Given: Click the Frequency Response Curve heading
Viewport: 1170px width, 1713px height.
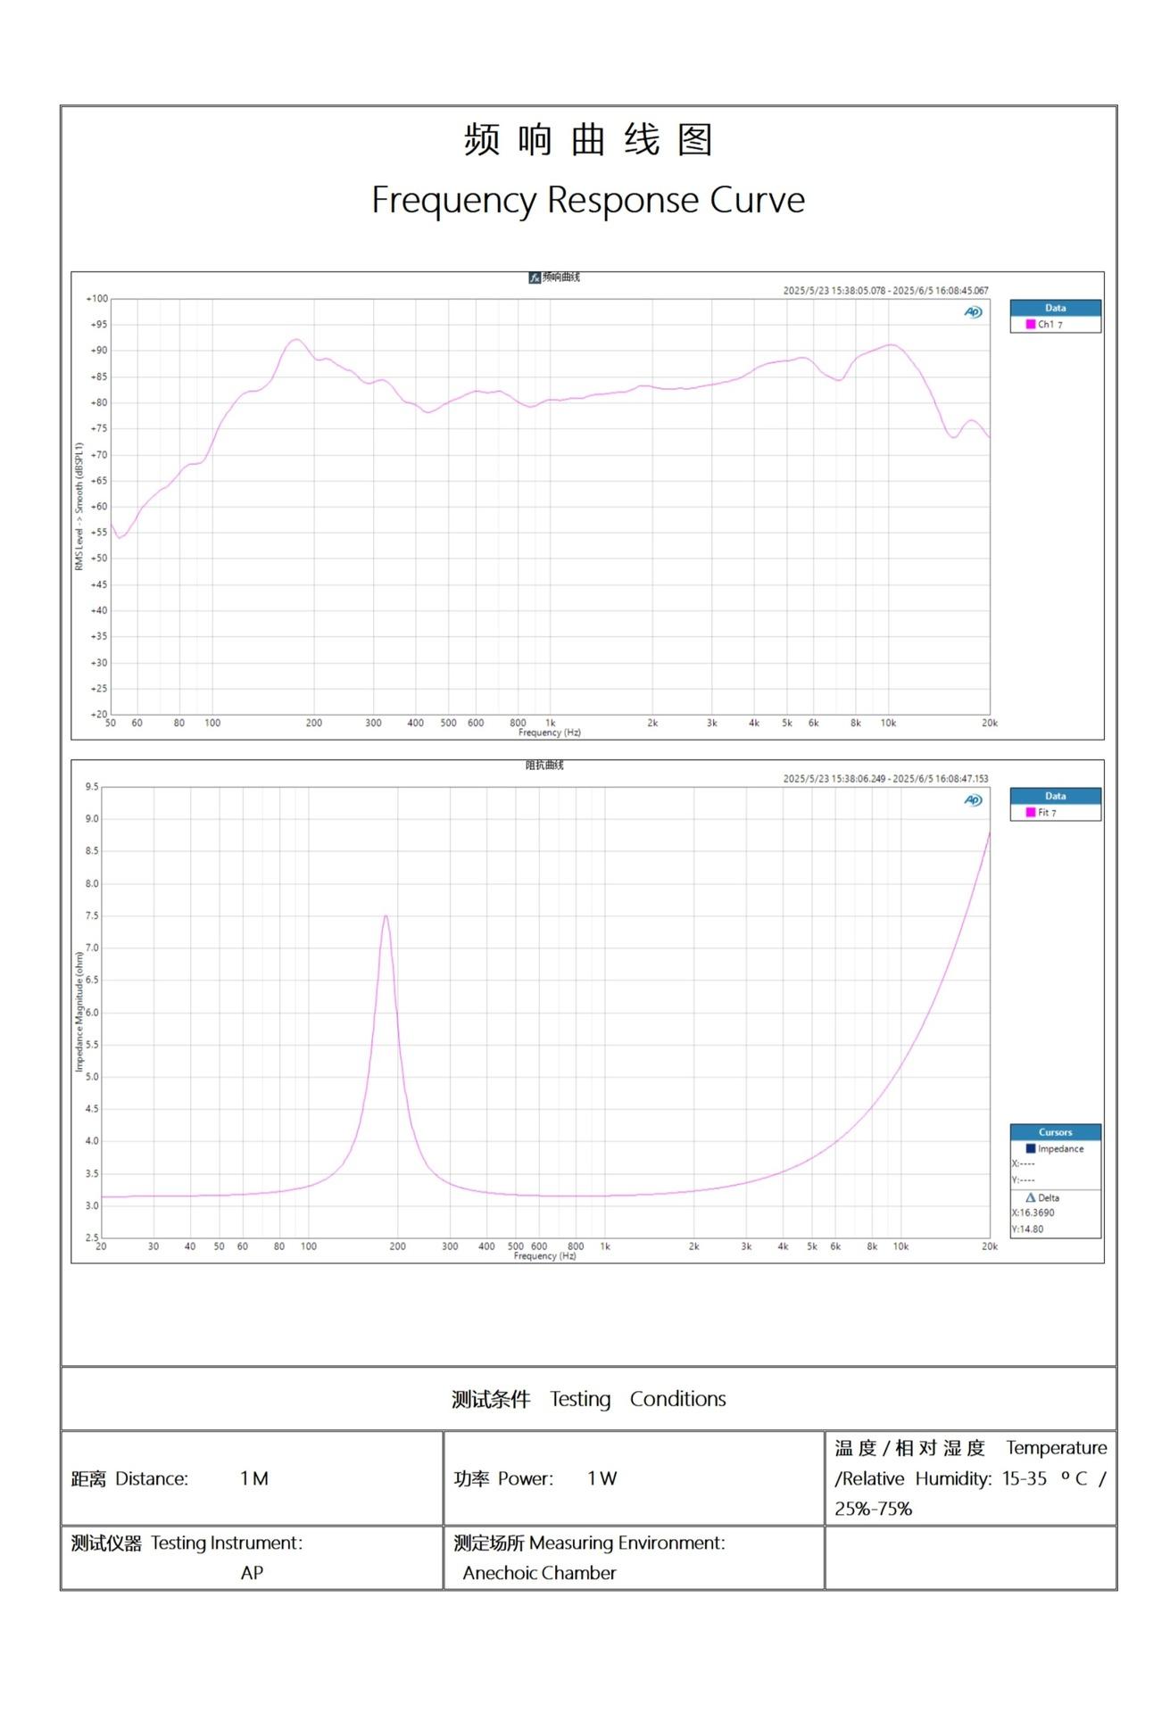Looking at the screenshot, I should (588, 200).
